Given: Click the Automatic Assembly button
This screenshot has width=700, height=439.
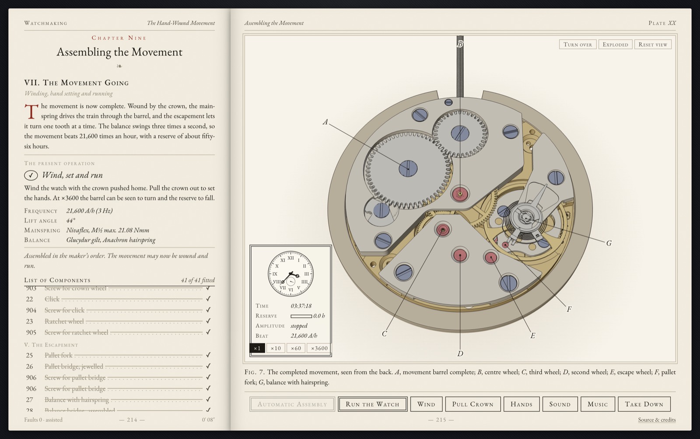Looking at the screenshot, I should coord(292,404).
